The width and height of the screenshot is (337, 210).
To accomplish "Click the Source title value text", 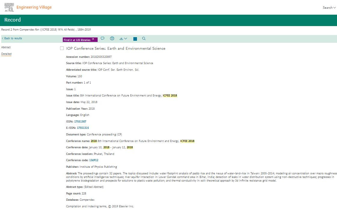I will tap(118, 63).
